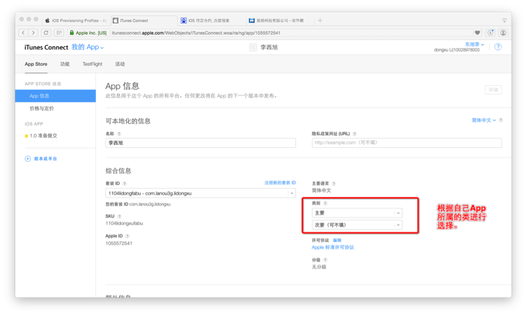Click help icon next to 主要语言

coord(334,184)
